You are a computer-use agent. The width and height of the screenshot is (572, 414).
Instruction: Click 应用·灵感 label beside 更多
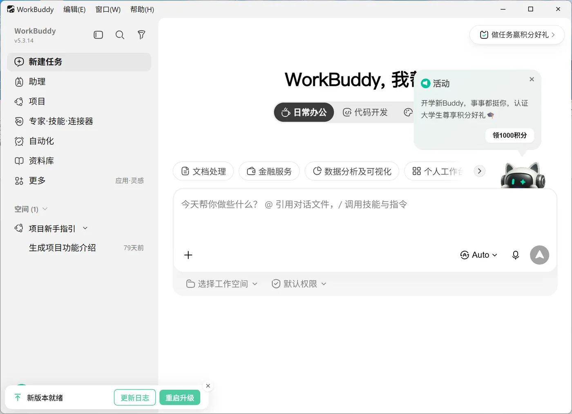pos(130,181)
